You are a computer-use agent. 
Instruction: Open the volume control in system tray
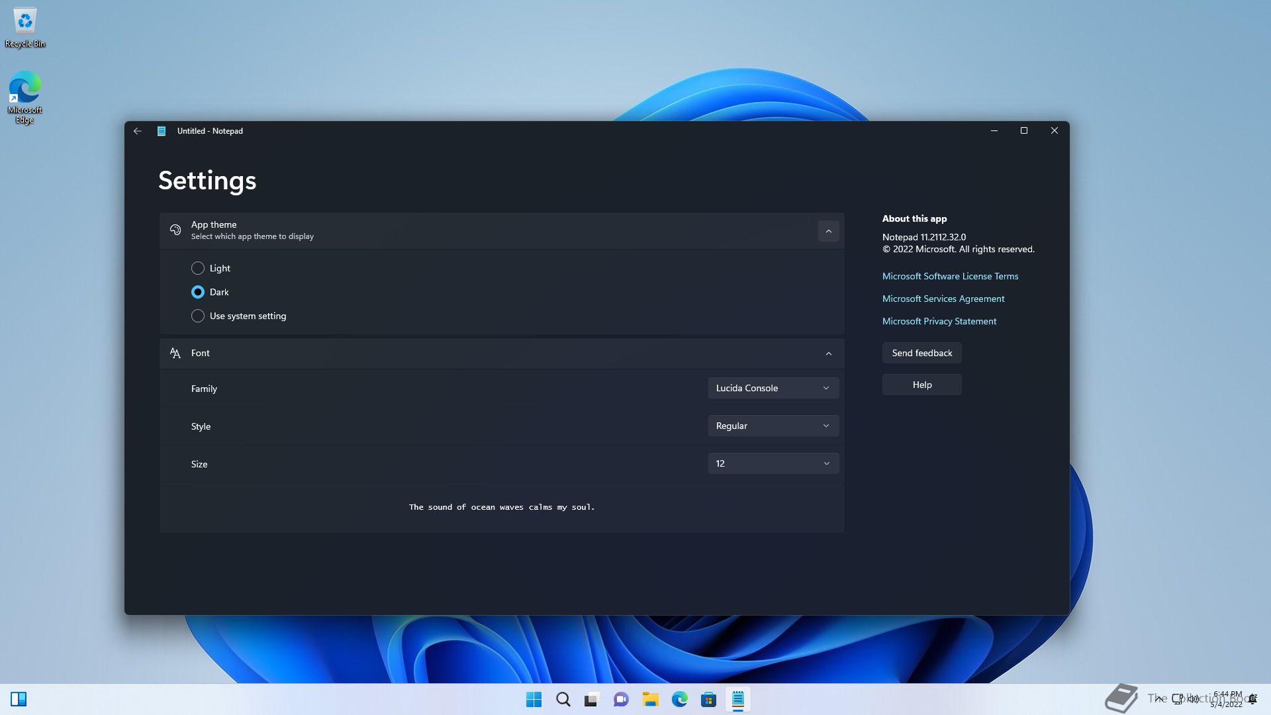[1194, 699]
